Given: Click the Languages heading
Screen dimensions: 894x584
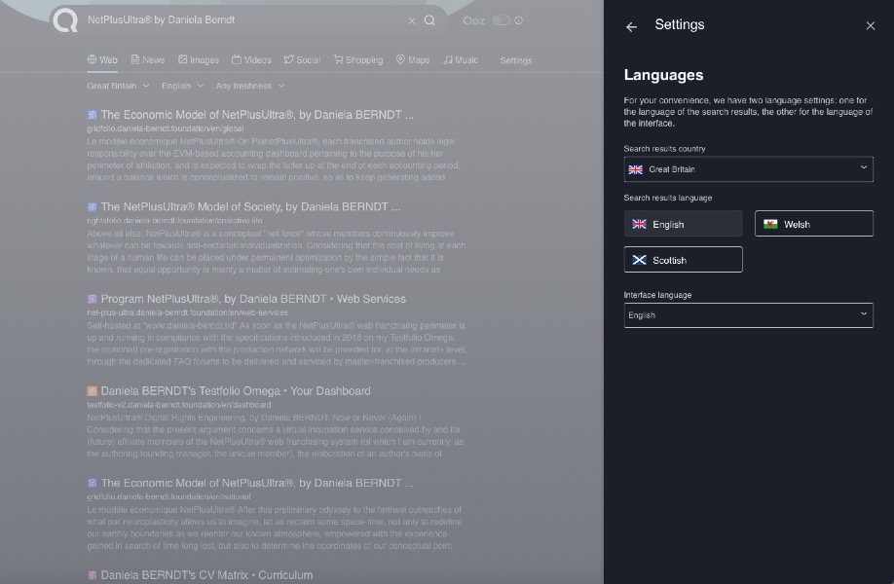Looking at the screenshot, I should (x=663, y=75).
